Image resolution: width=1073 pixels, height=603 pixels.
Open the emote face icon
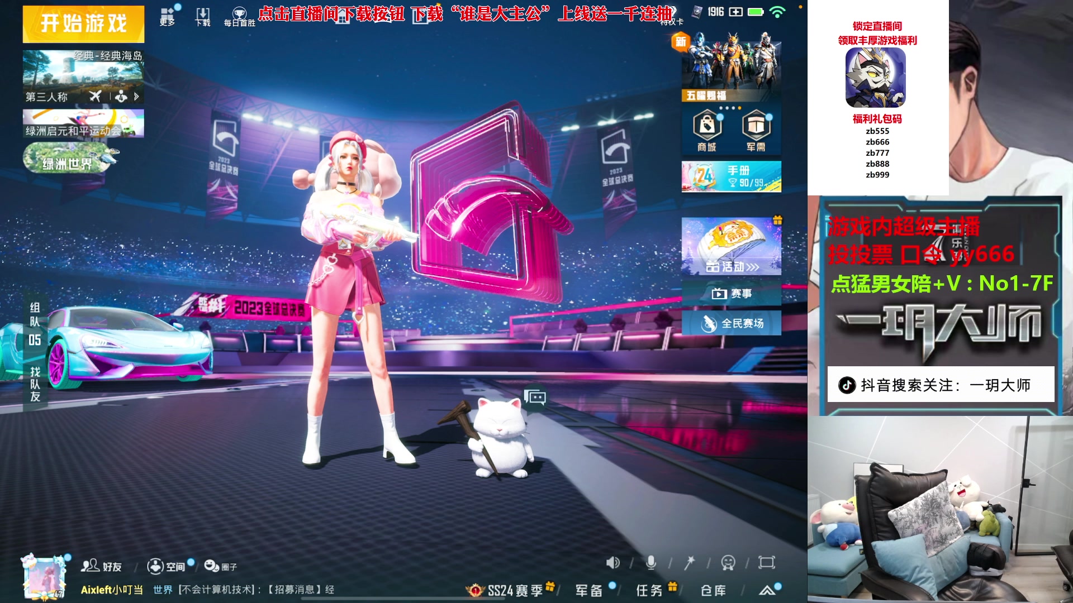click(x=728, y=563)
